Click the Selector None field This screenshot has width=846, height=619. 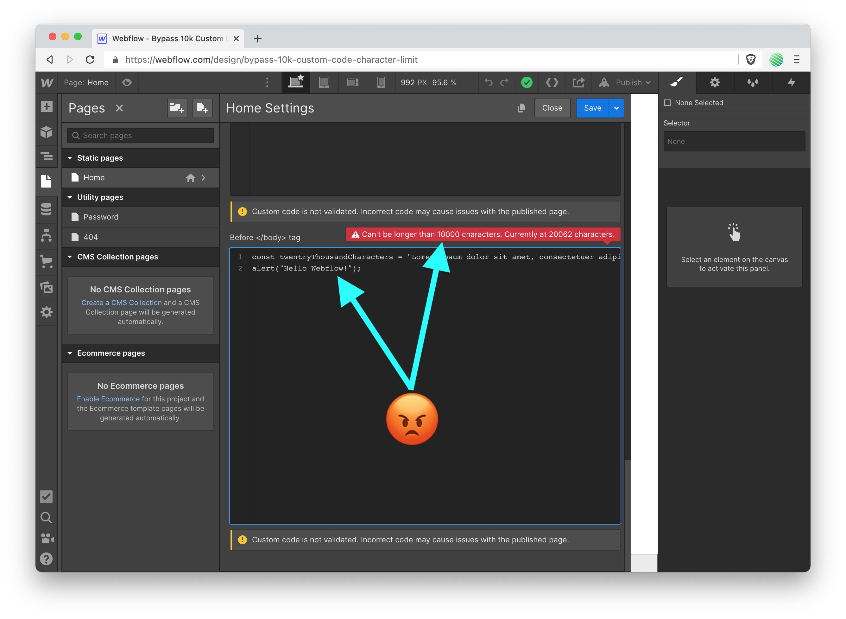pos(734,141)
